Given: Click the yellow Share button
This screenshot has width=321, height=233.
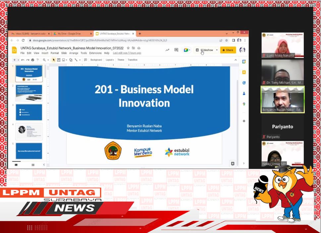Looking at the screenshot, I should coord(228,50).
